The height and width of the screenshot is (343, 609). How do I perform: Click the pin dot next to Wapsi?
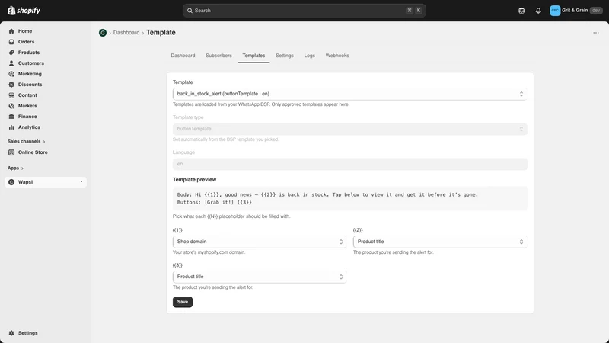pos(81,182)
